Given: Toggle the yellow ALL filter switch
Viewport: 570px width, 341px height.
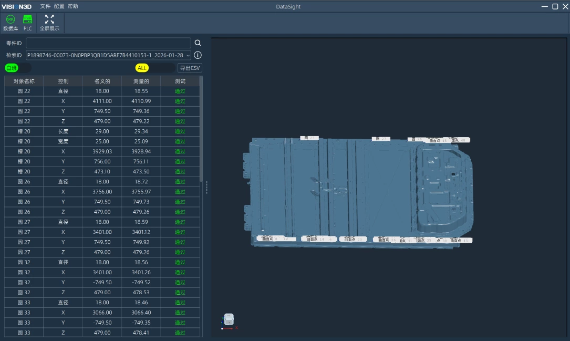Looking at the screenshot, I should tap(154, 68).
